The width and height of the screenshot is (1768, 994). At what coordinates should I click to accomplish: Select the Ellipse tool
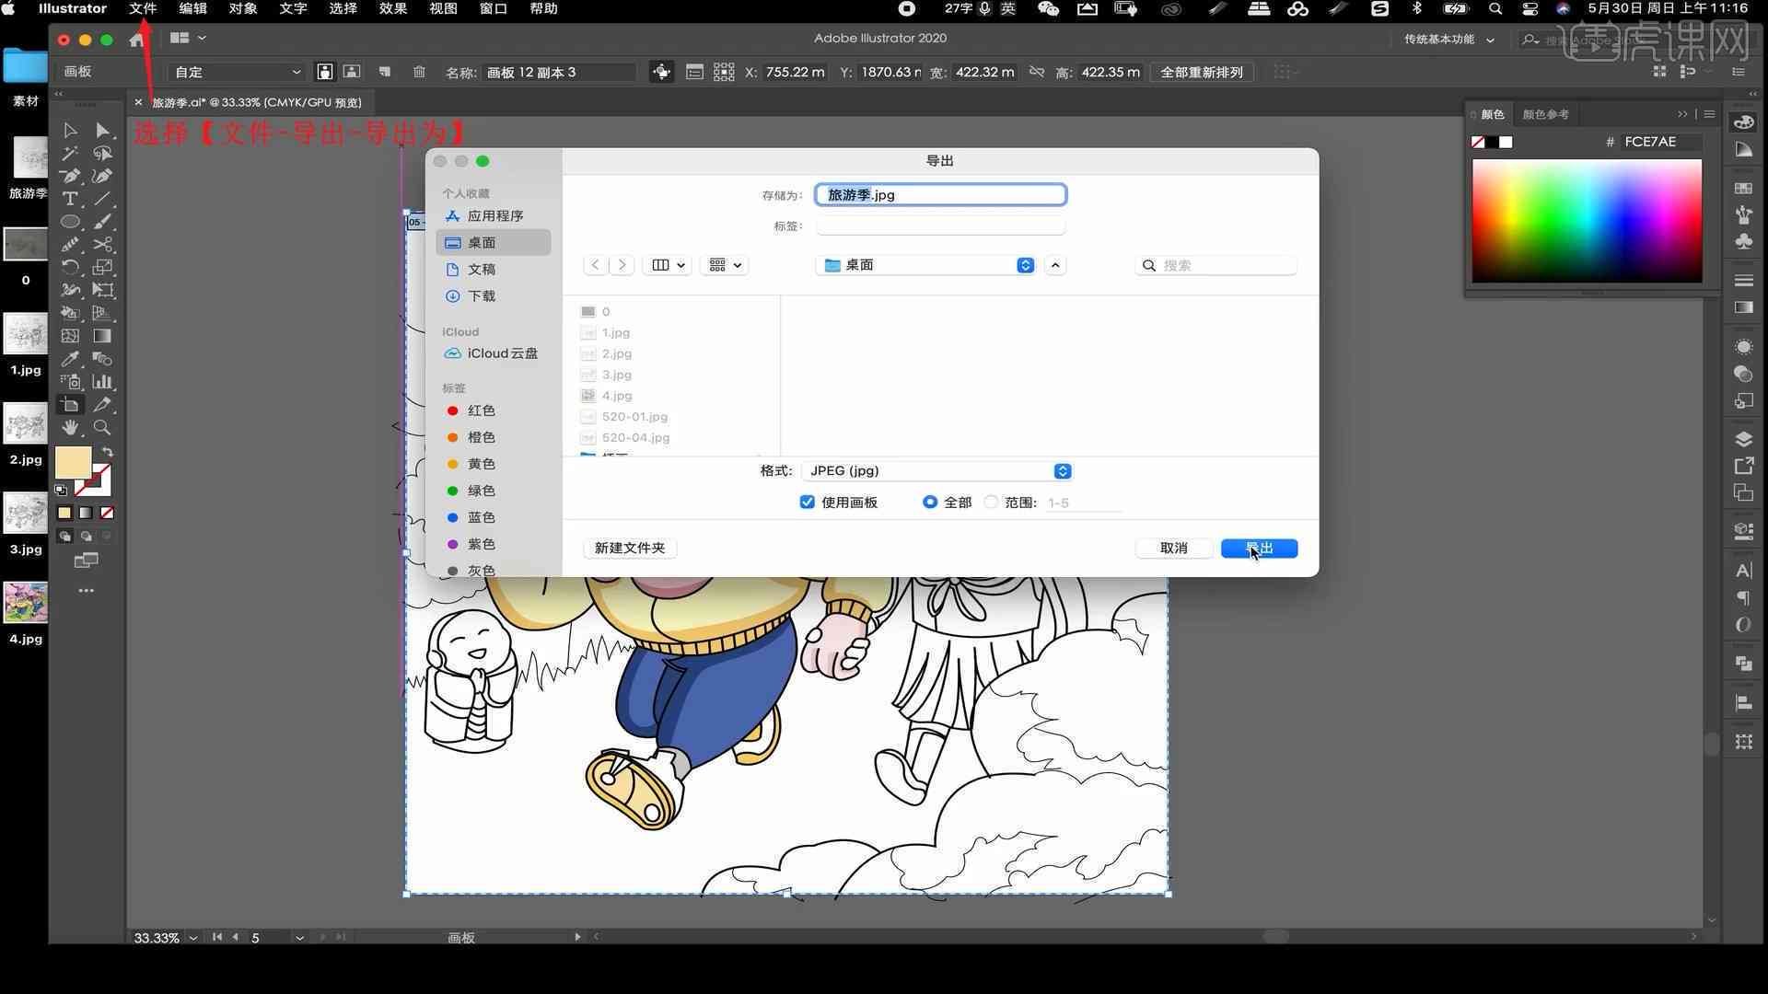point(70,222)
